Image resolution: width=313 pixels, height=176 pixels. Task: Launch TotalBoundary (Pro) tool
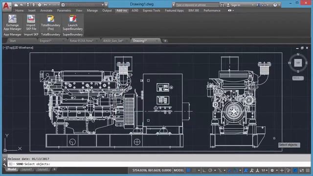point(50,22)
